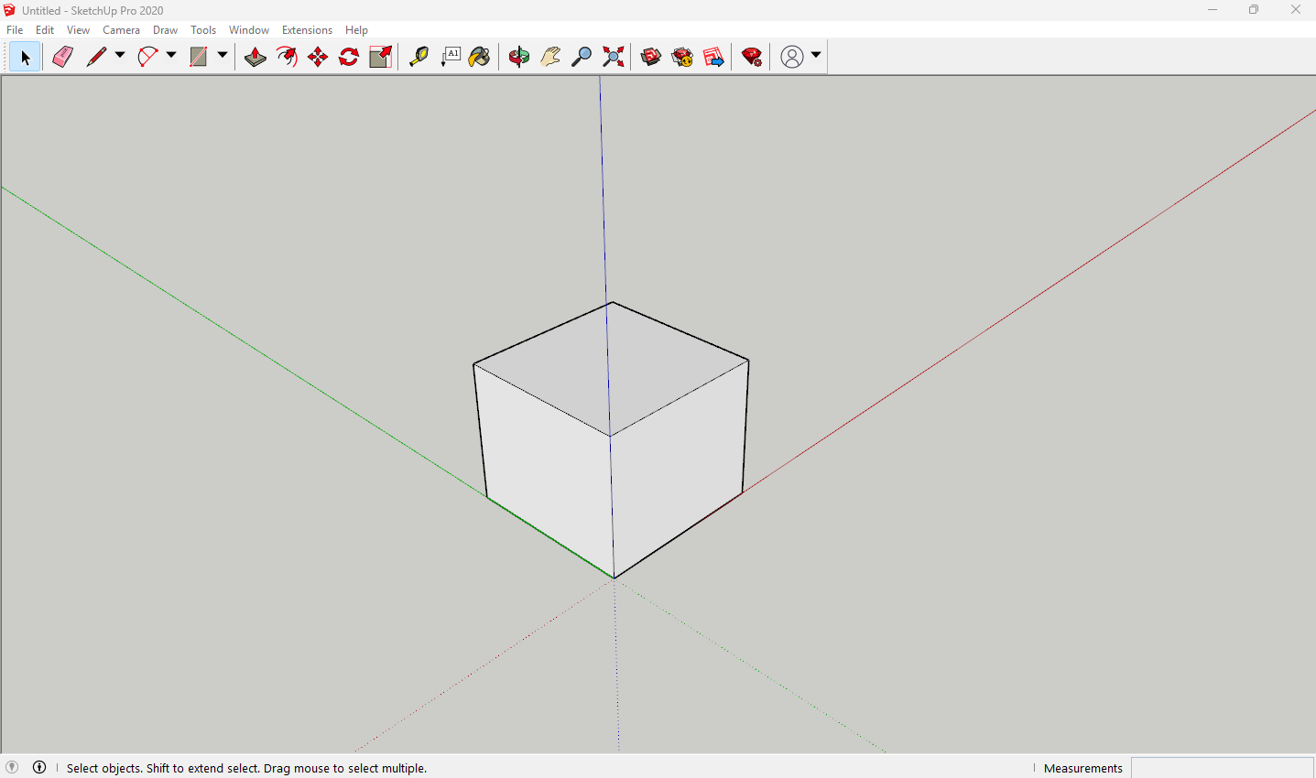Open the Rectangle tool dropdown
The height and width of the screenshot is (778, 1316).
pyautogui.click(x=223, y=56)
